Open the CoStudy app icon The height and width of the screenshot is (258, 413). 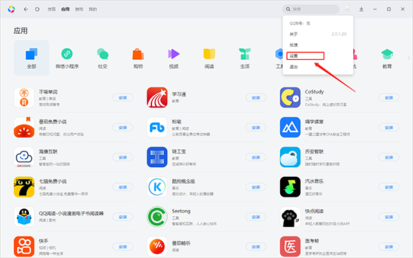(x=290, y=98)
